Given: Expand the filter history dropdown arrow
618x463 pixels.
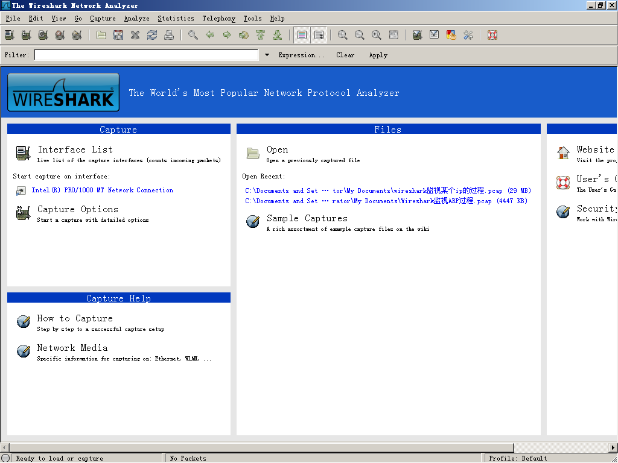Looking at the screenshot, I should 267,55.
